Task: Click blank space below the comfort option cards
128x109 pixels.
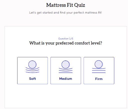Action: point(66,96)
